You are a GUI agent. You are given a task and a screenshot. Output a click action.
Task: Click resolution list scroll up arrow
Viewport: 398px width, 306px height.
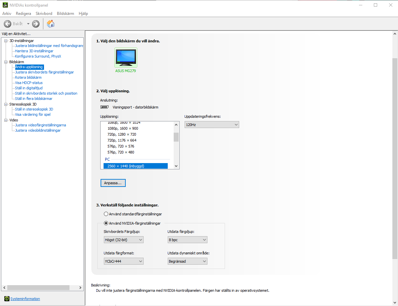click(176, 124)
